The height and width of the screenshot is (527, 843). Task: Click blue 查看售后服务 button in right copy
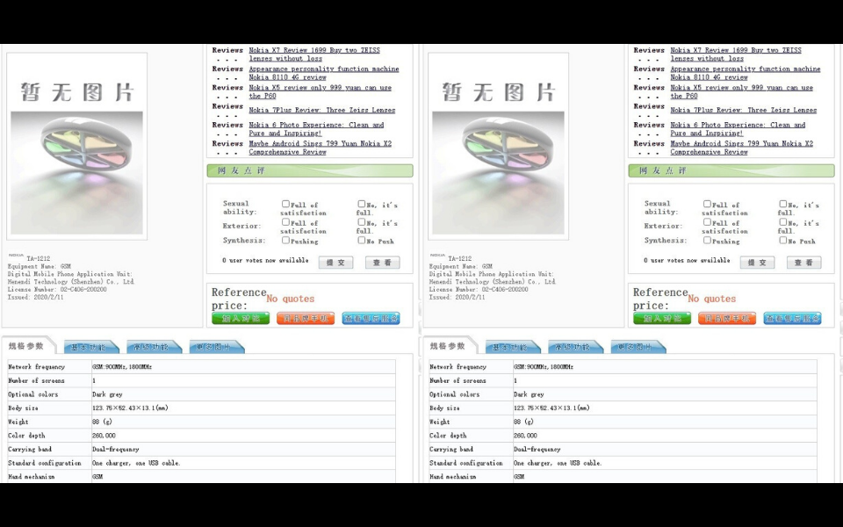point(792,318)
